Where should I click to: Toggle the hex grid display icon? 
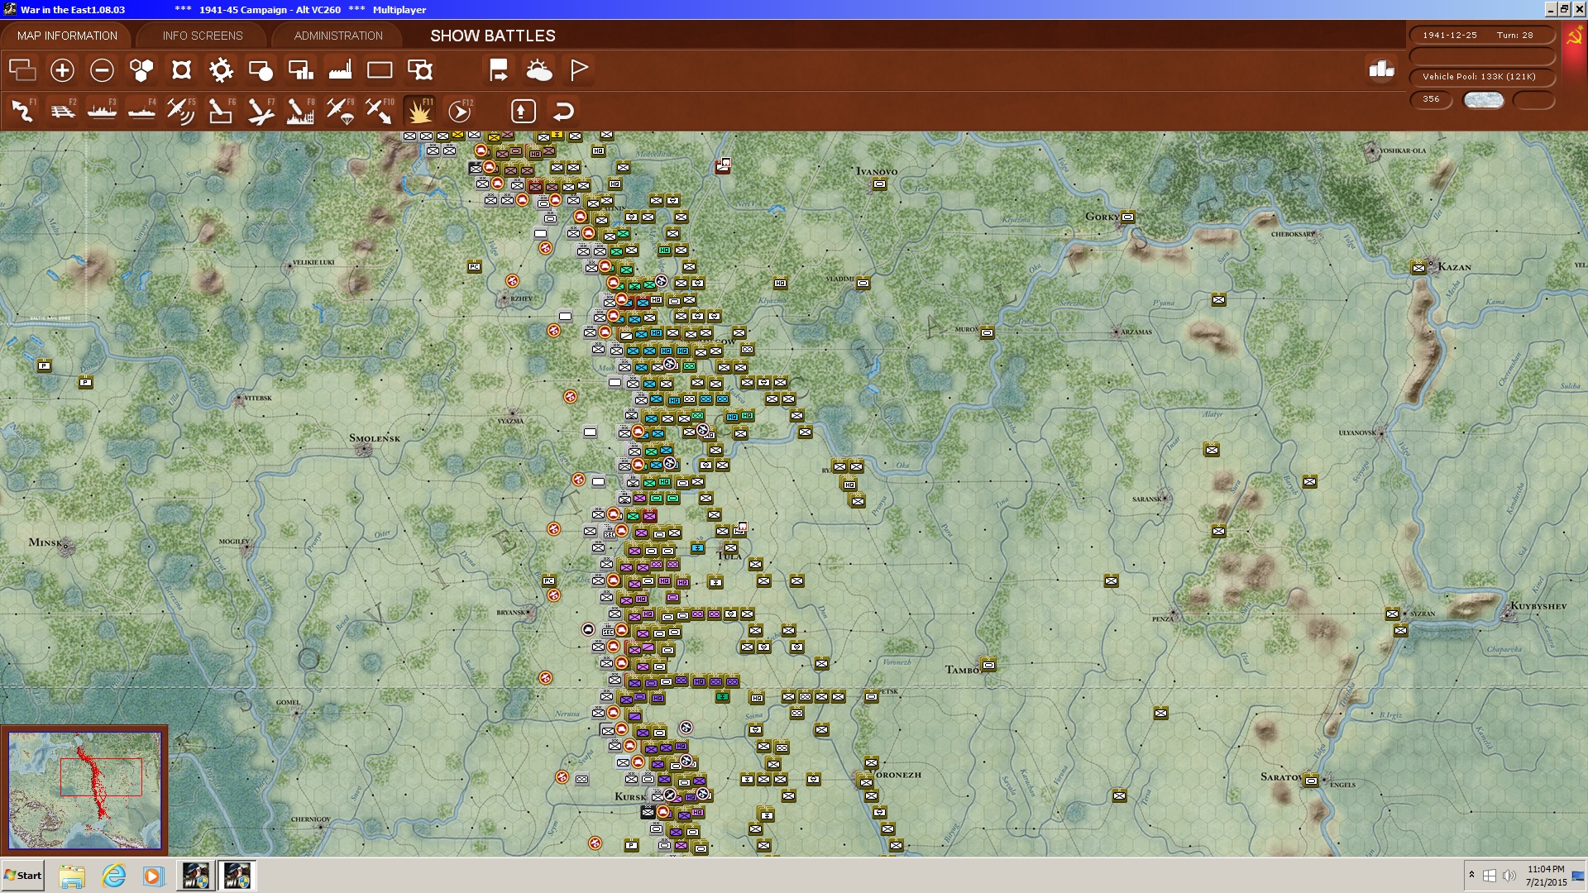coord(141,70)
